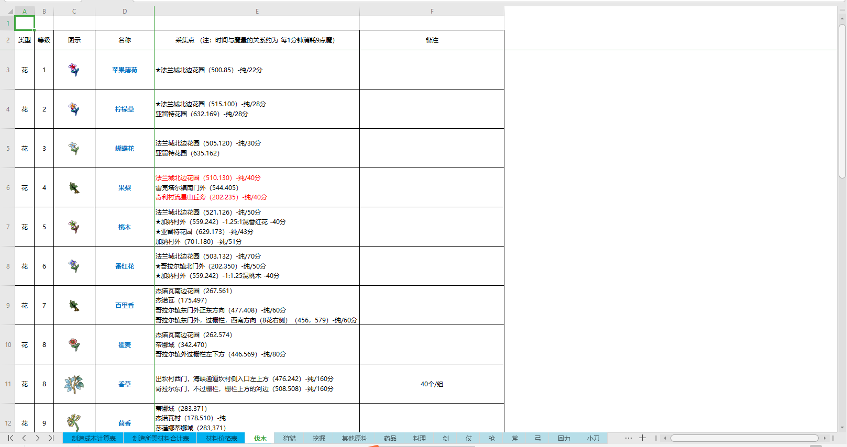Open the 挖掘 sheet tab
This screenshot has width=847, height=447.
tap(318, 438)
